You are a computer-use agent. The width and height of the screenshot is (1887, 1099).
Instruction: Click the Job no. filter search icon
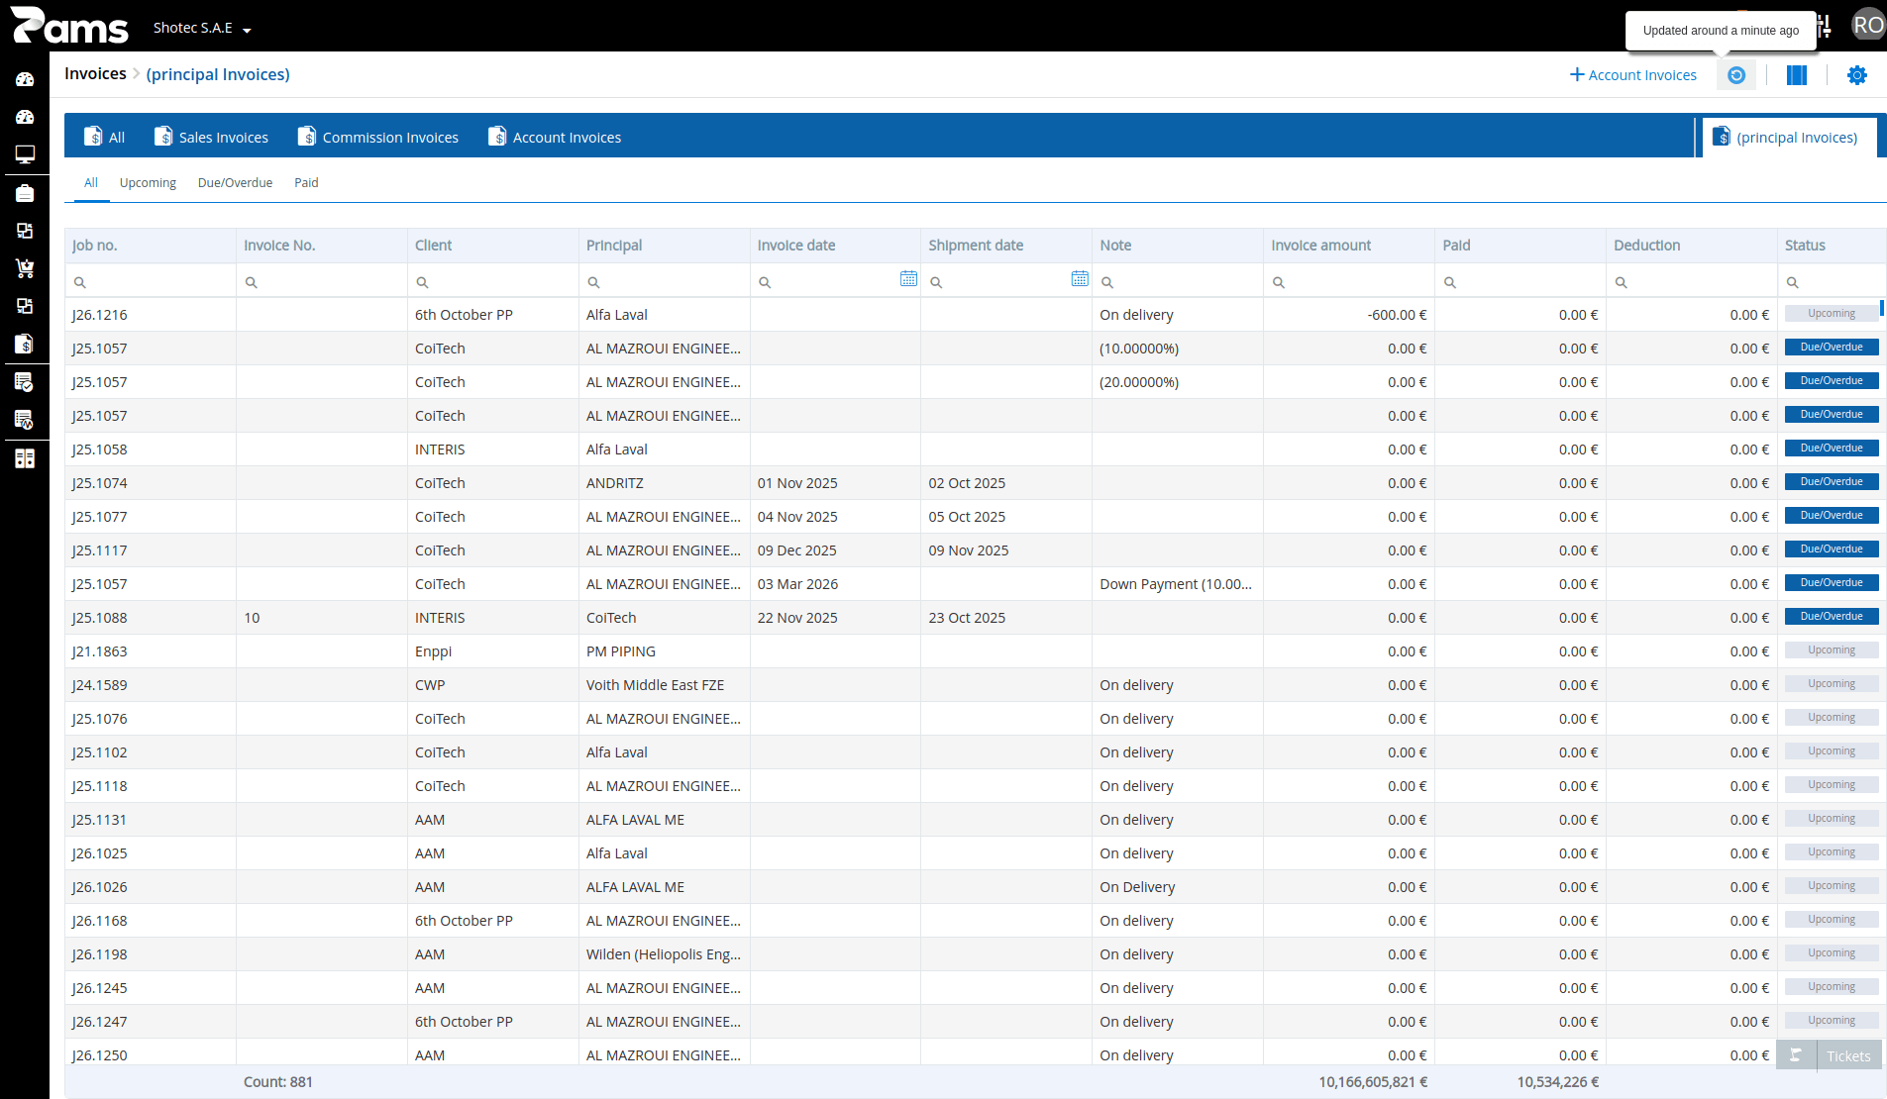point(80,283)
